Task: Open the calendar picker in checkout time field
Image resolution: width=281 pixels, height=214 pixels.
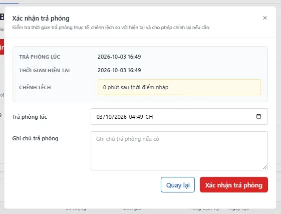Action: 258,116
